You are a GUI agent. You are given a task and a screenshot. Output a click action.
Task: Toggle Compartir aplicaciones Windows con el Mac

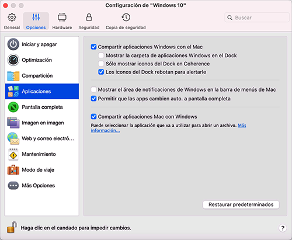[93, 47]
